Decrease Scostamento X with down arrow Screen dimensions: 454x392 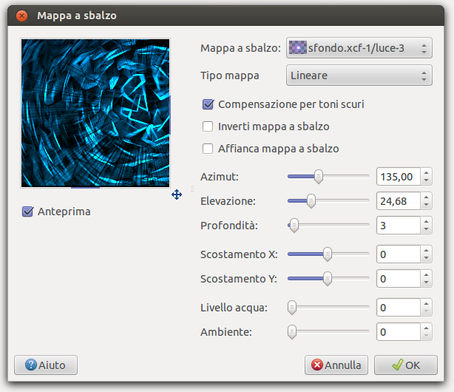click(426, 258)
